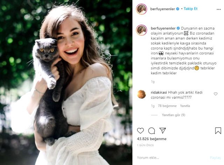Open ridakirasi username link

click(x=159, y=93)
